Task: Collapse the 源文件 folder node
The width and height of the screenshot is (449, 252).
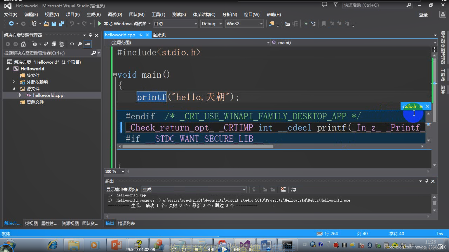Action: (x=14, y=89)
